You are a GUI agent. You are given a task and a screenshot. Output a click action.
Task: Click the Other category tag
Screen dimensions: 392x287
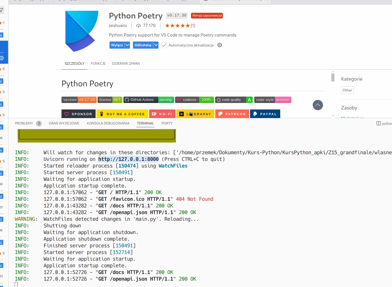click(x=347, y=90)
